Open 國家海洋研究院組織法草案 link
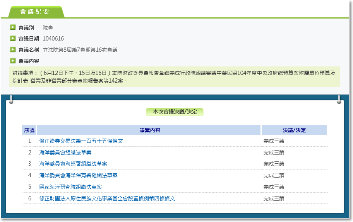The image size is (353, 222). click(x=70, y=187)
